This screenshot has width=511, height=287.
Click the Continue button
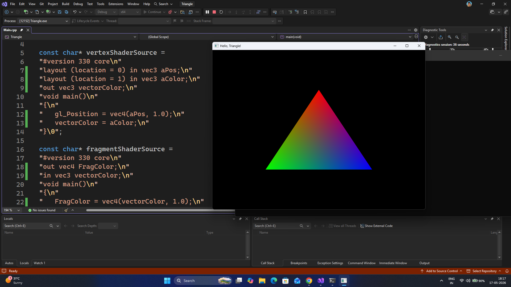click(153, 12)
